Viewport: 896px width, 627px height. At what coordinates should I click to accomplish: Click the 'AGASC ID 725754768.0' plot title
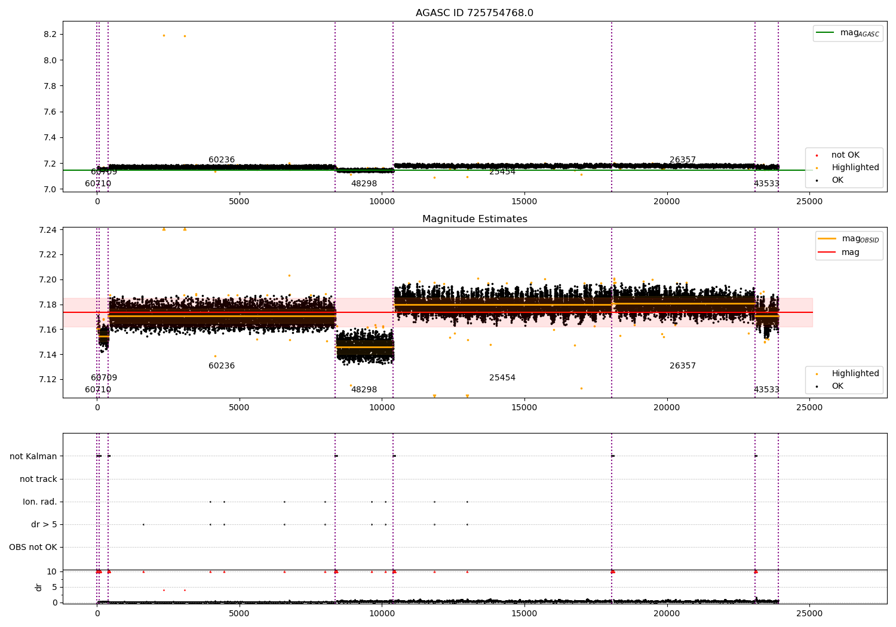474,13
